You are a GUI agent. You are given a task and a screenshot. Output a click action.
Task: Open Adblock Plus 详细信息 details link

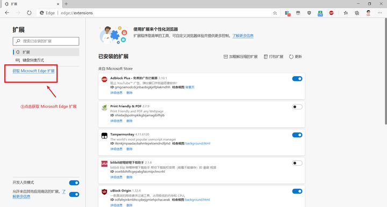(116, 93)
